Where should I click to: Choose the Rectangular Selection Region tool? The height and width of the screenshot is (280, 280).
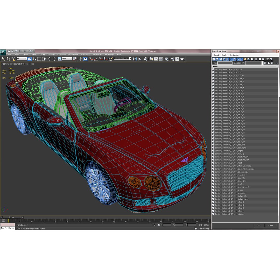(x=39, y=59)
